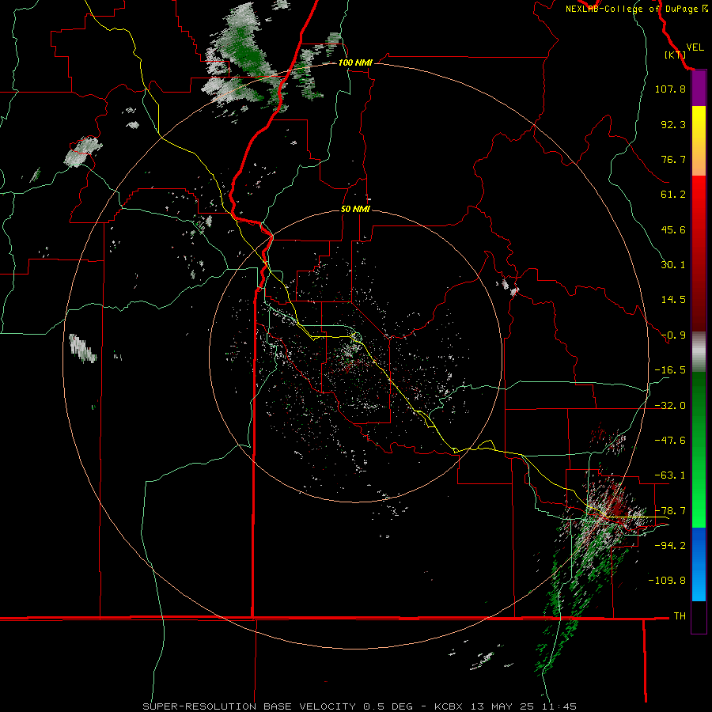
Task: Click the blue segment of the color bar
Action: [699, 564]
